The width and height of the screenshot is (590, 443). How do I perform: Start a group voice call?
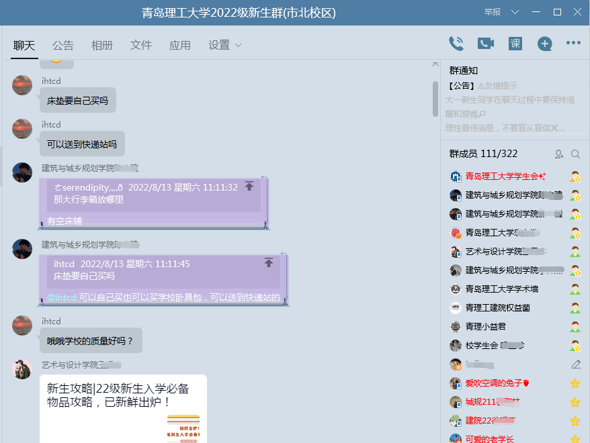pyautogui.click(x=456, y=44)
